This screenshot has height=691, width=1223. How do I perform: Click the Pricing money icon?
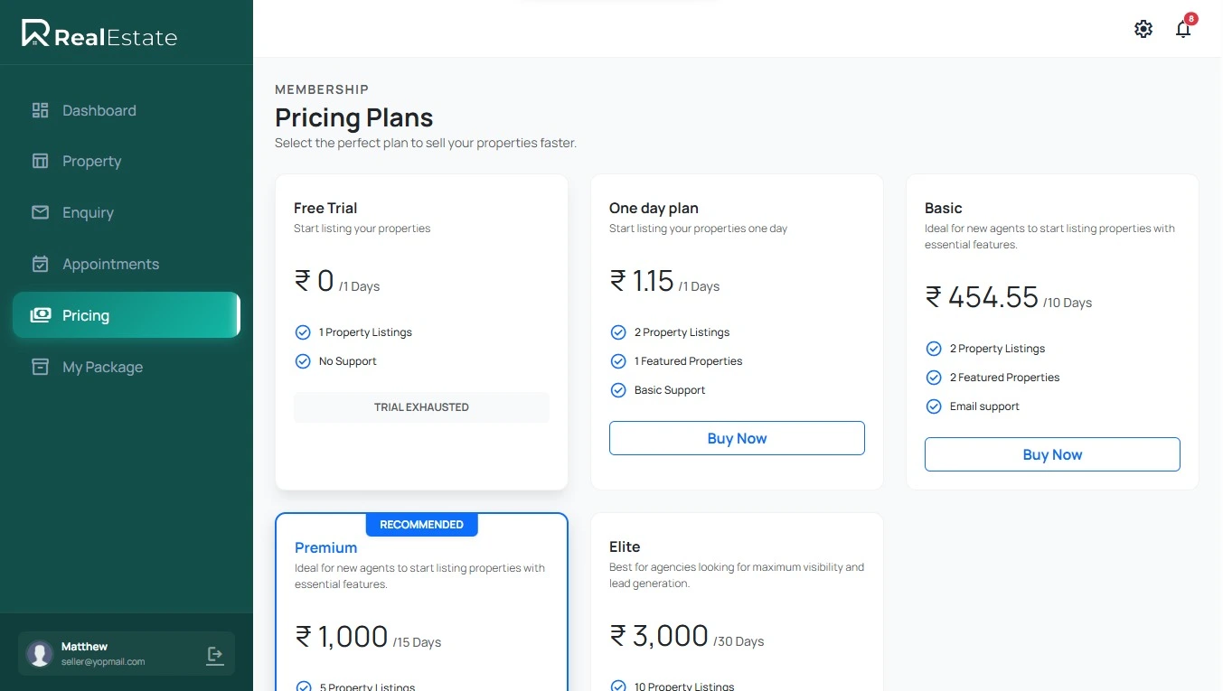40,315
